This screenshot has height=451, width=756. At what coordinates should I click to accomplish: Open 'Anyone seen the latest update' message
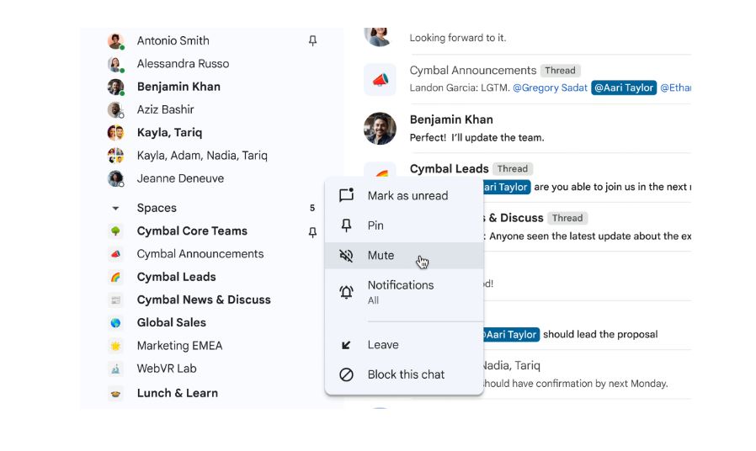pyautogui.click(x=589, y=236)
